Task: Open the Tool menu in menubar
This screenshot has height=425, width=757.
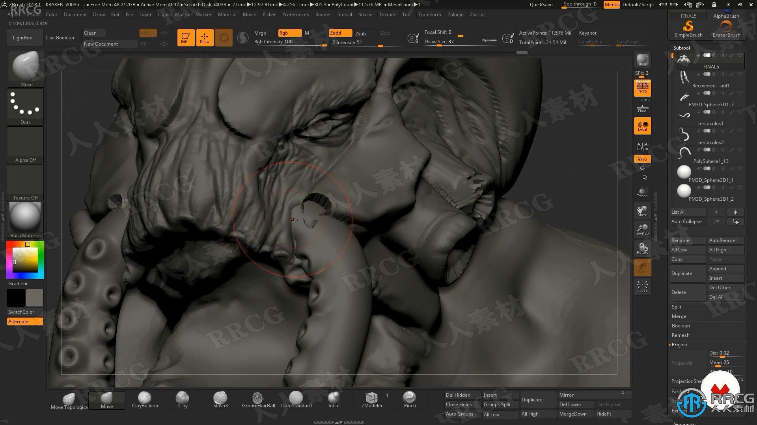Action: 407,14
